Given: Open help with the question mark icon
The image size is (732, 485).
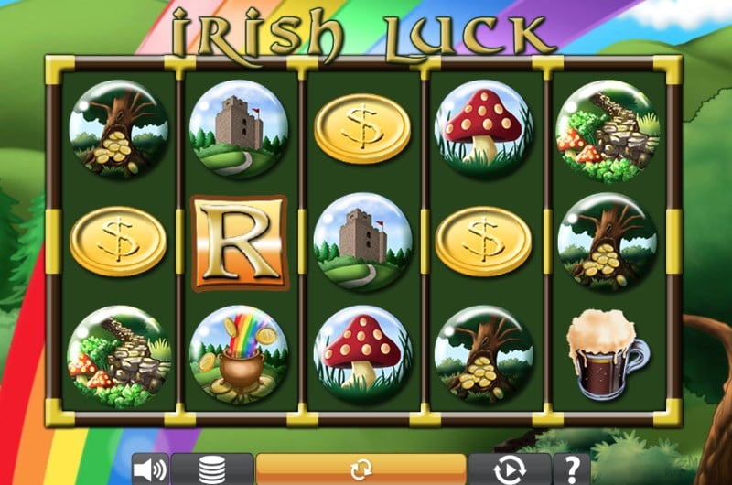Looking at the screenshot, I should [572, 469].
